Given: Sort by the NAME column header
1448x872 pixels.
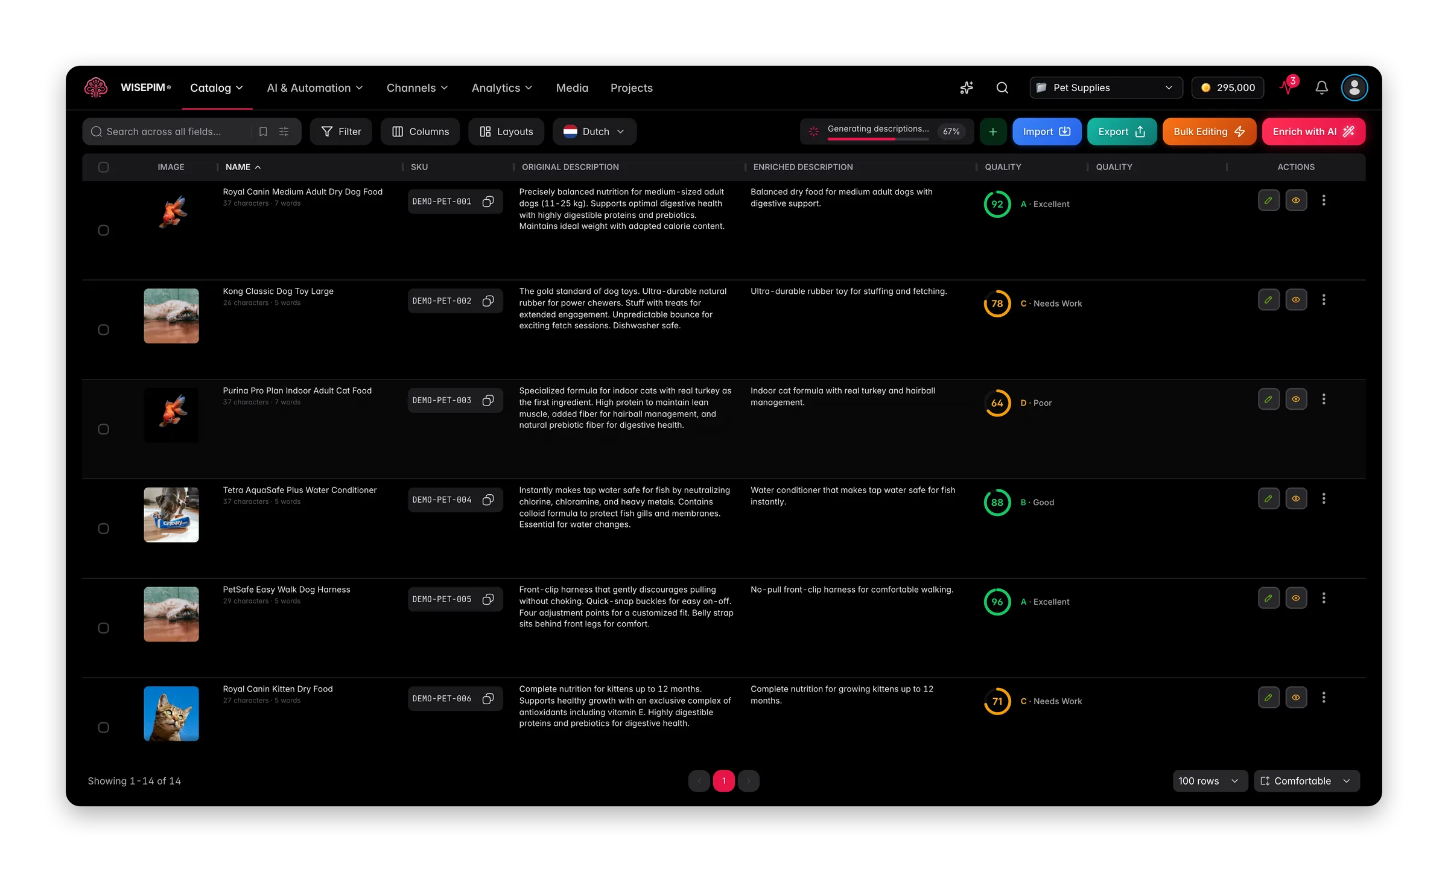Looking at the screenshot, I should [243, 167].
